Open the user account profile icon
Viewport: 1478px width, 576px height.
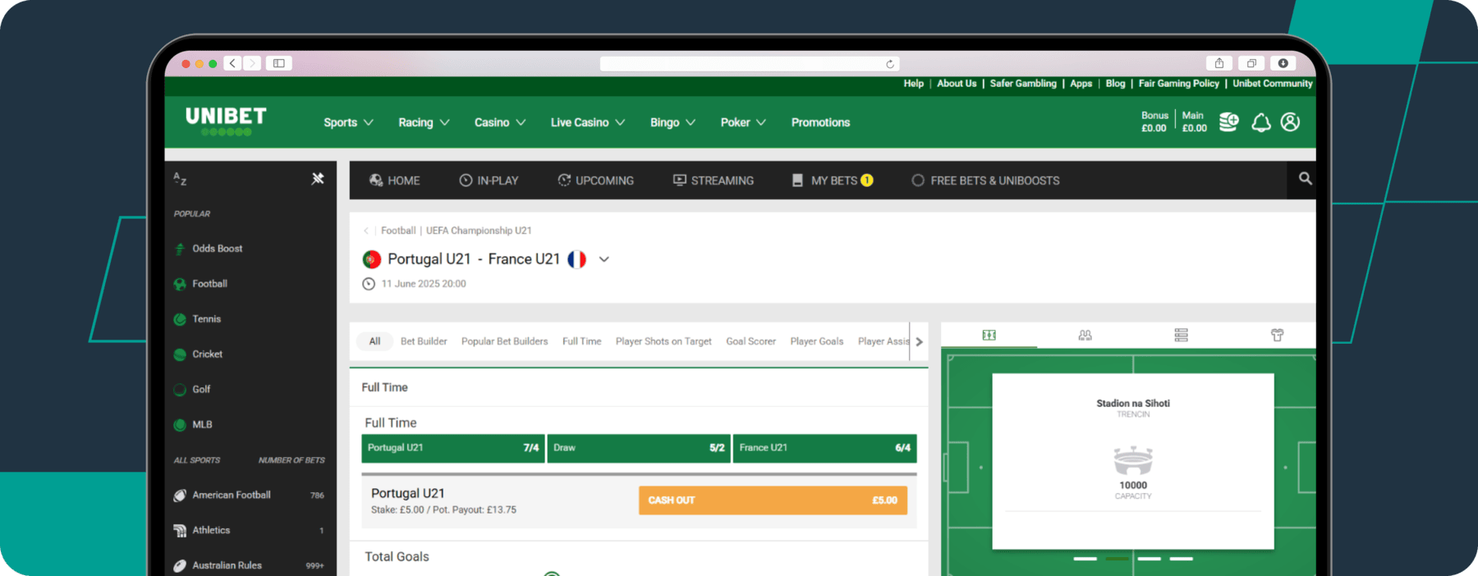pyautogui.click(x=1290, y=122)
